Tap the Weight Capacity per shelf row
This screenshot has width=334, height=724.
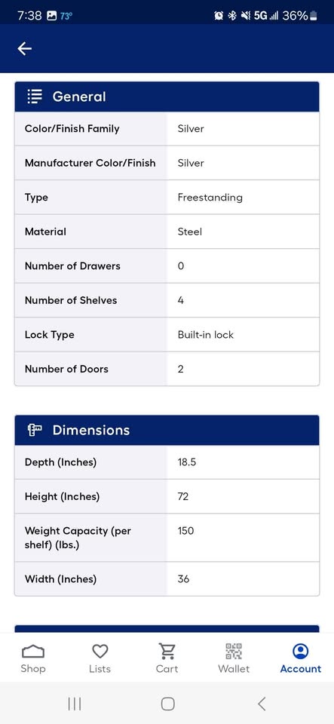click(x=167, y=538)
